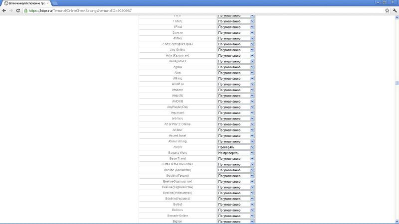
Task: Minimize the browser window
Action: [378, 2]
